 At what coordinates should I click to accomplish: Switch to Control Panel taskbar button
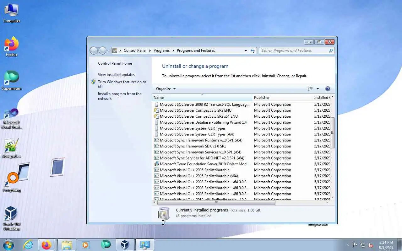point(145,245)
